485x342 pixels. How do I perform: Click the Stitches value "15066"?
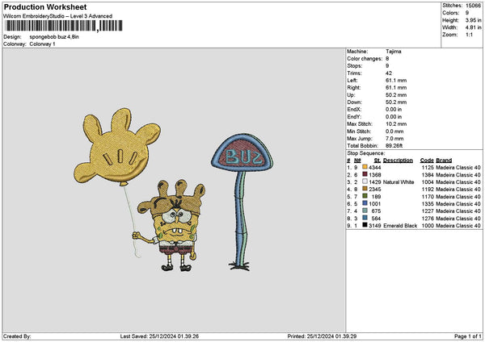coord(473,6)
